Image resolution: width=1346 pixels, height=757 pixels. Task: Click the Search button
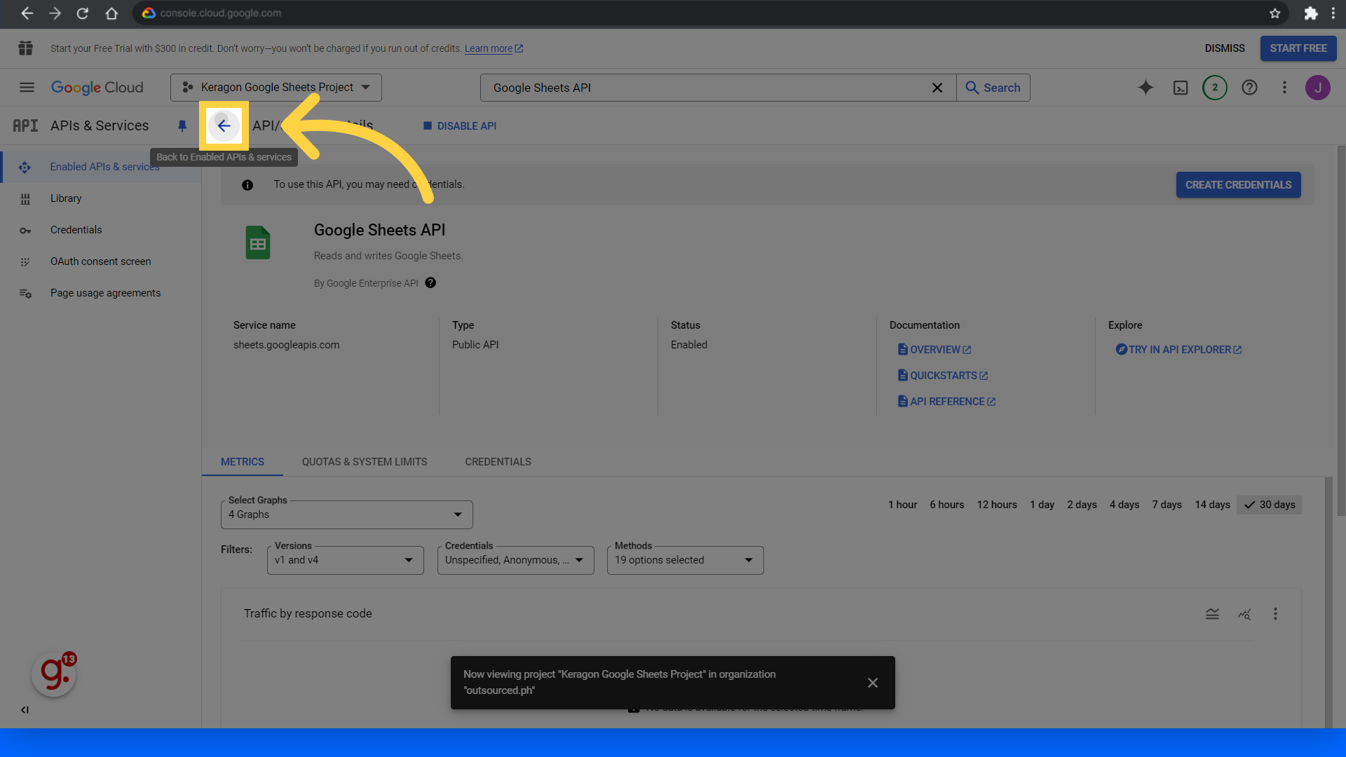[993, 88]
